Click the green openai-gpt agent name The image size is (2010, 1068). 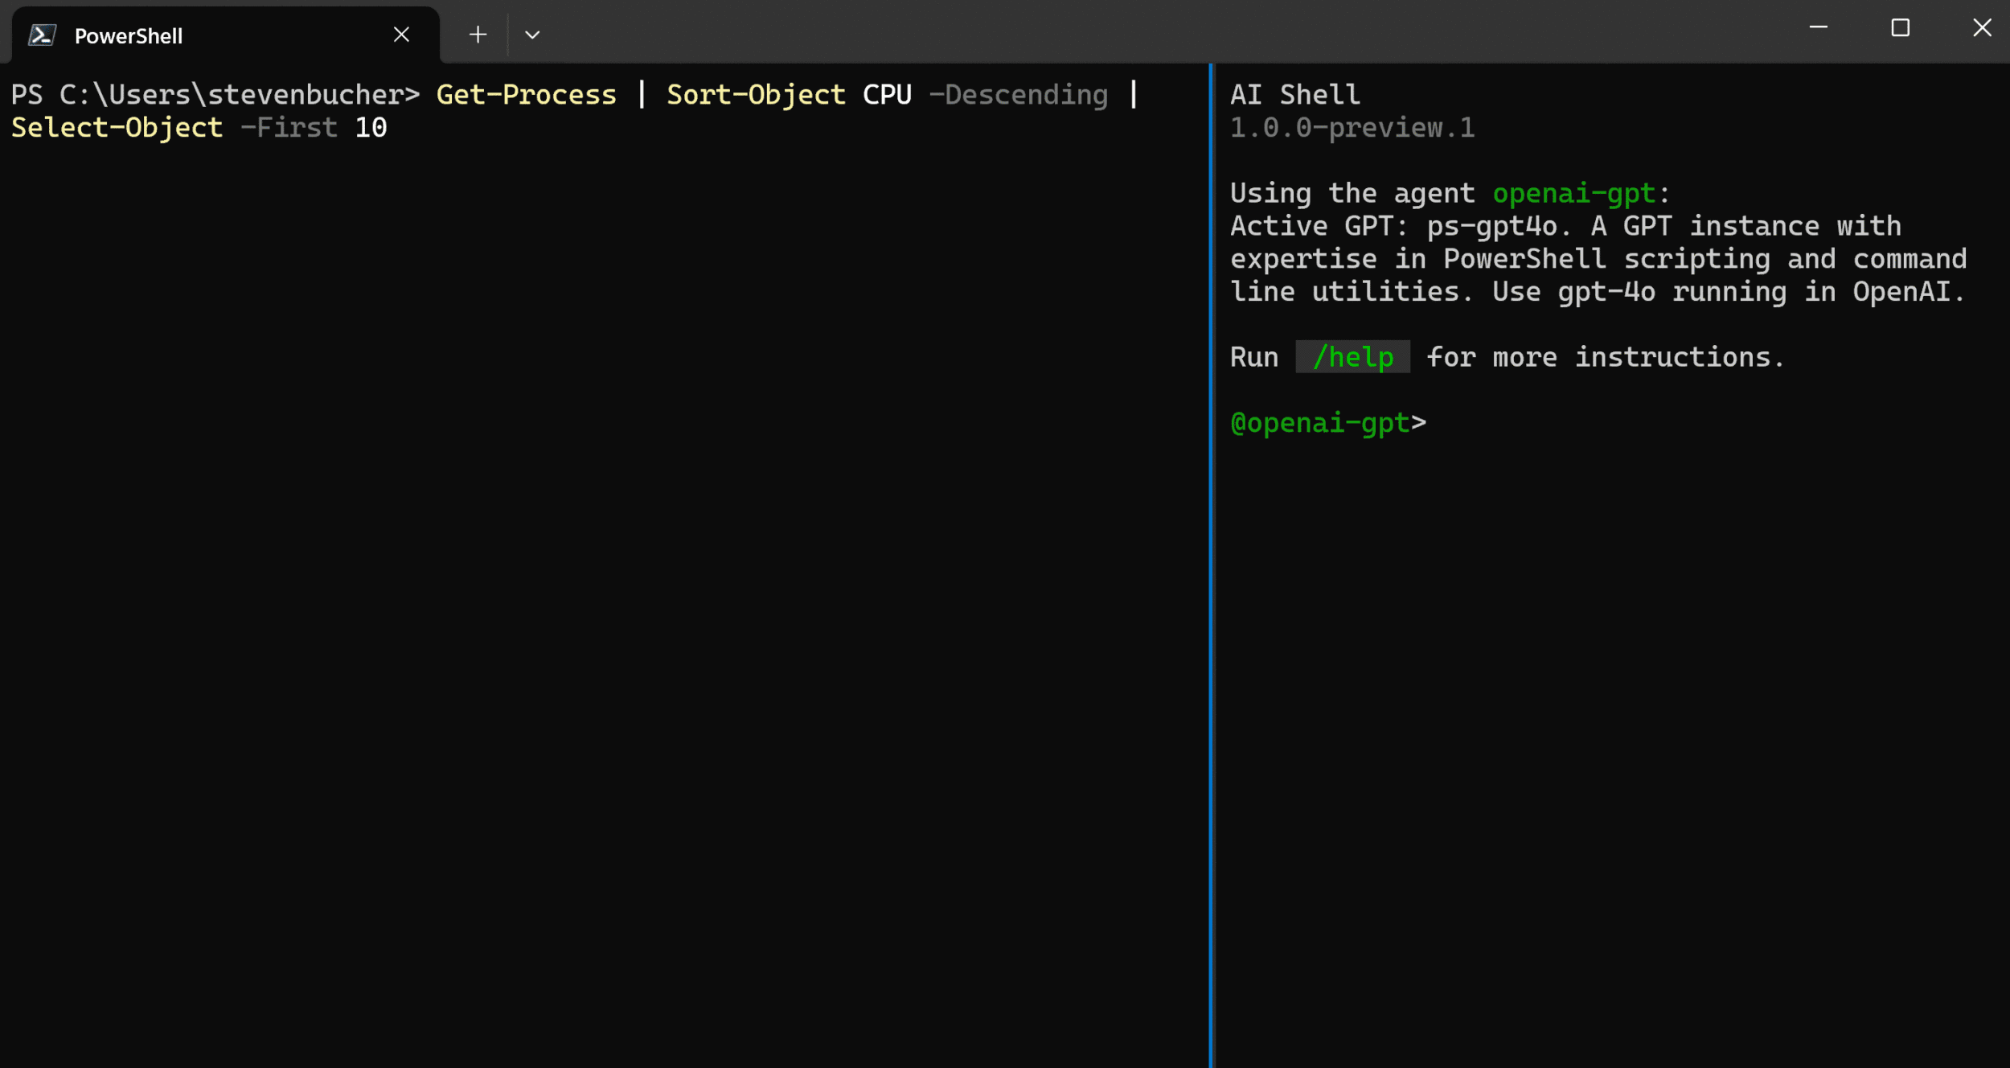[x=1573, y=193]
